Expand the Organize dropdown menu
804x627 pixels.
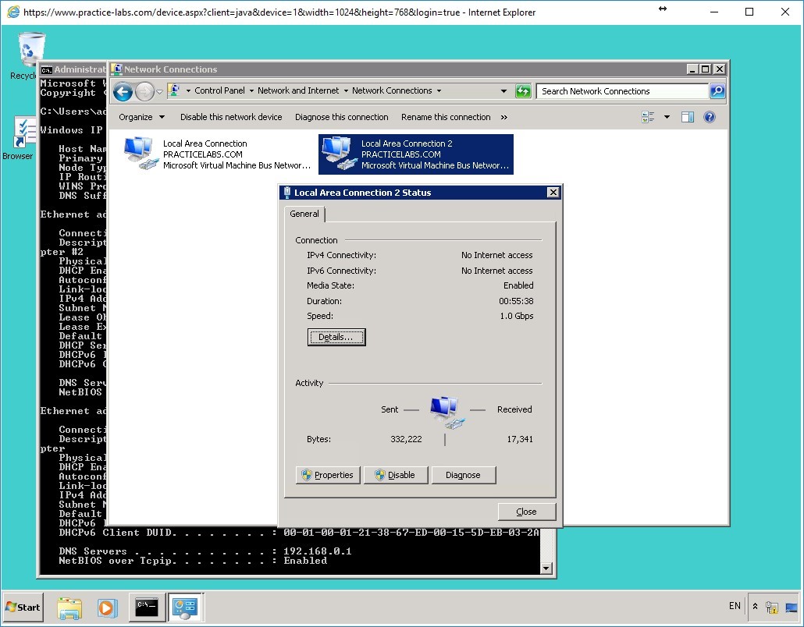tap(141, 116)
